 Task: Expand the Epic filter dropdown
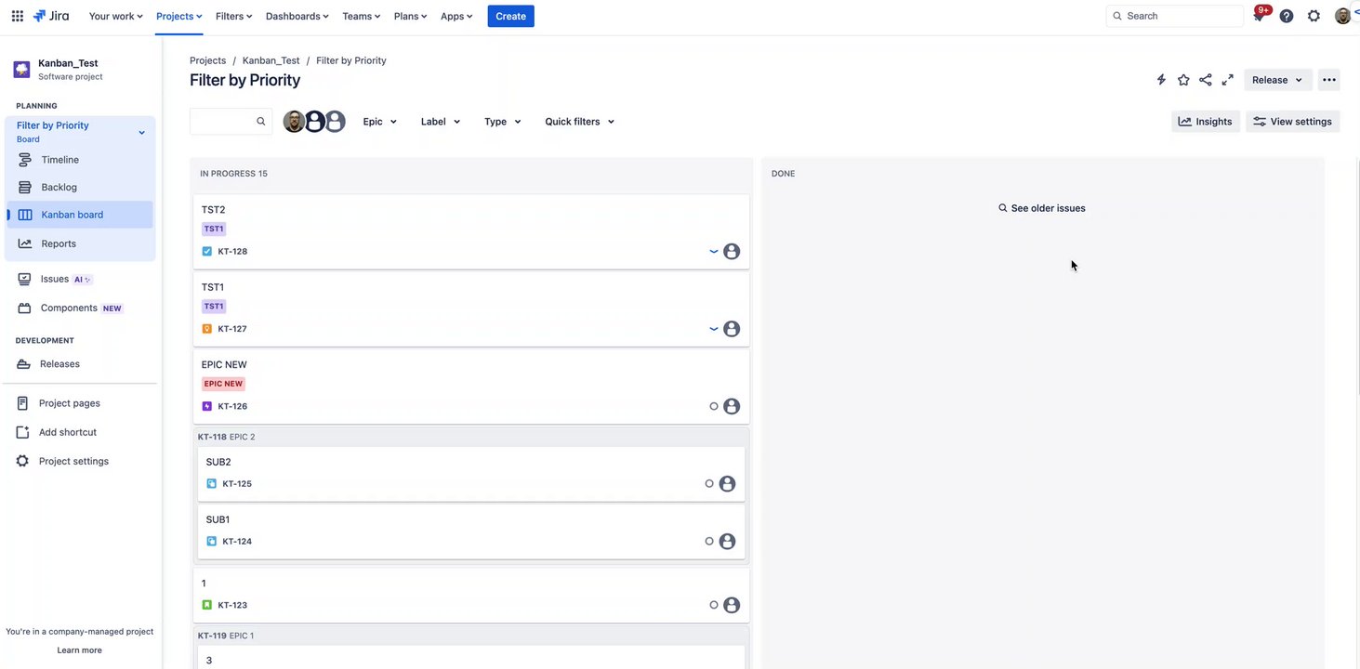coord(380,122)
